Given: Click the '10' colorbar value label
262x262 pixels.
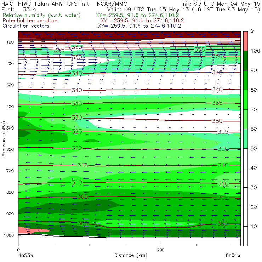Looking at the screenshot, I should (254, 226).
